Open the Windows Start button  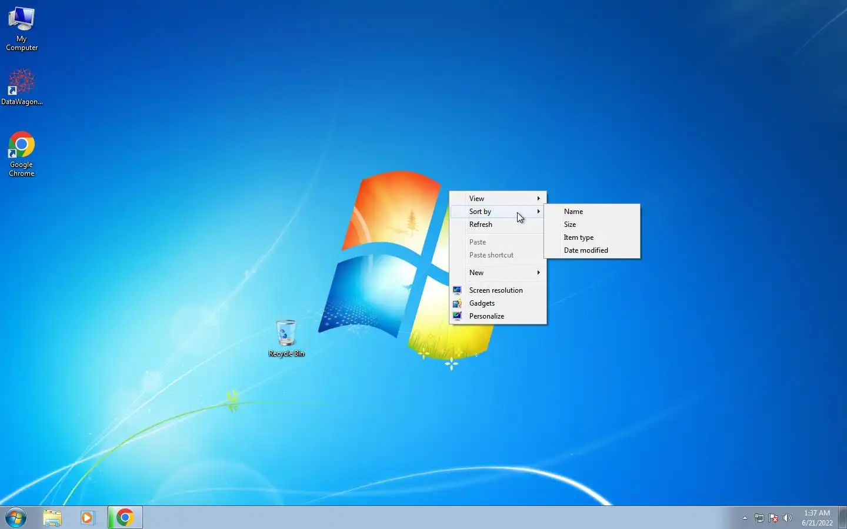click(x=16, y=518)
